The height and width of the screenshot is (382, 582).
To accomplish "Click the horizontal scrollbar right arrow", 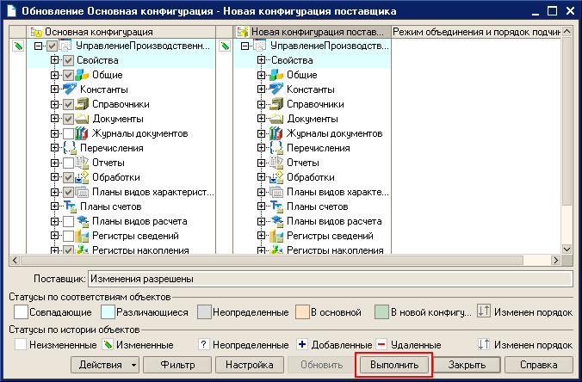I will [x=555, y=261].
